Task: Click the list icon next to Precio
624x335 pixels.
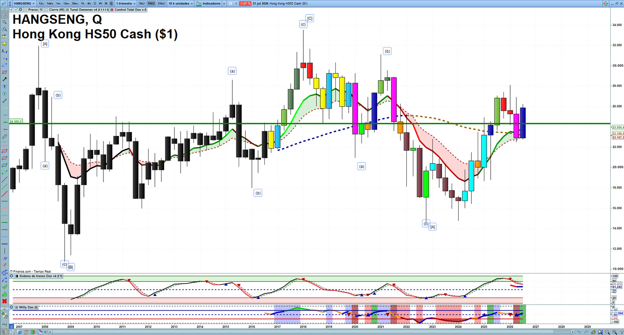Action: (x=41, y=10)
